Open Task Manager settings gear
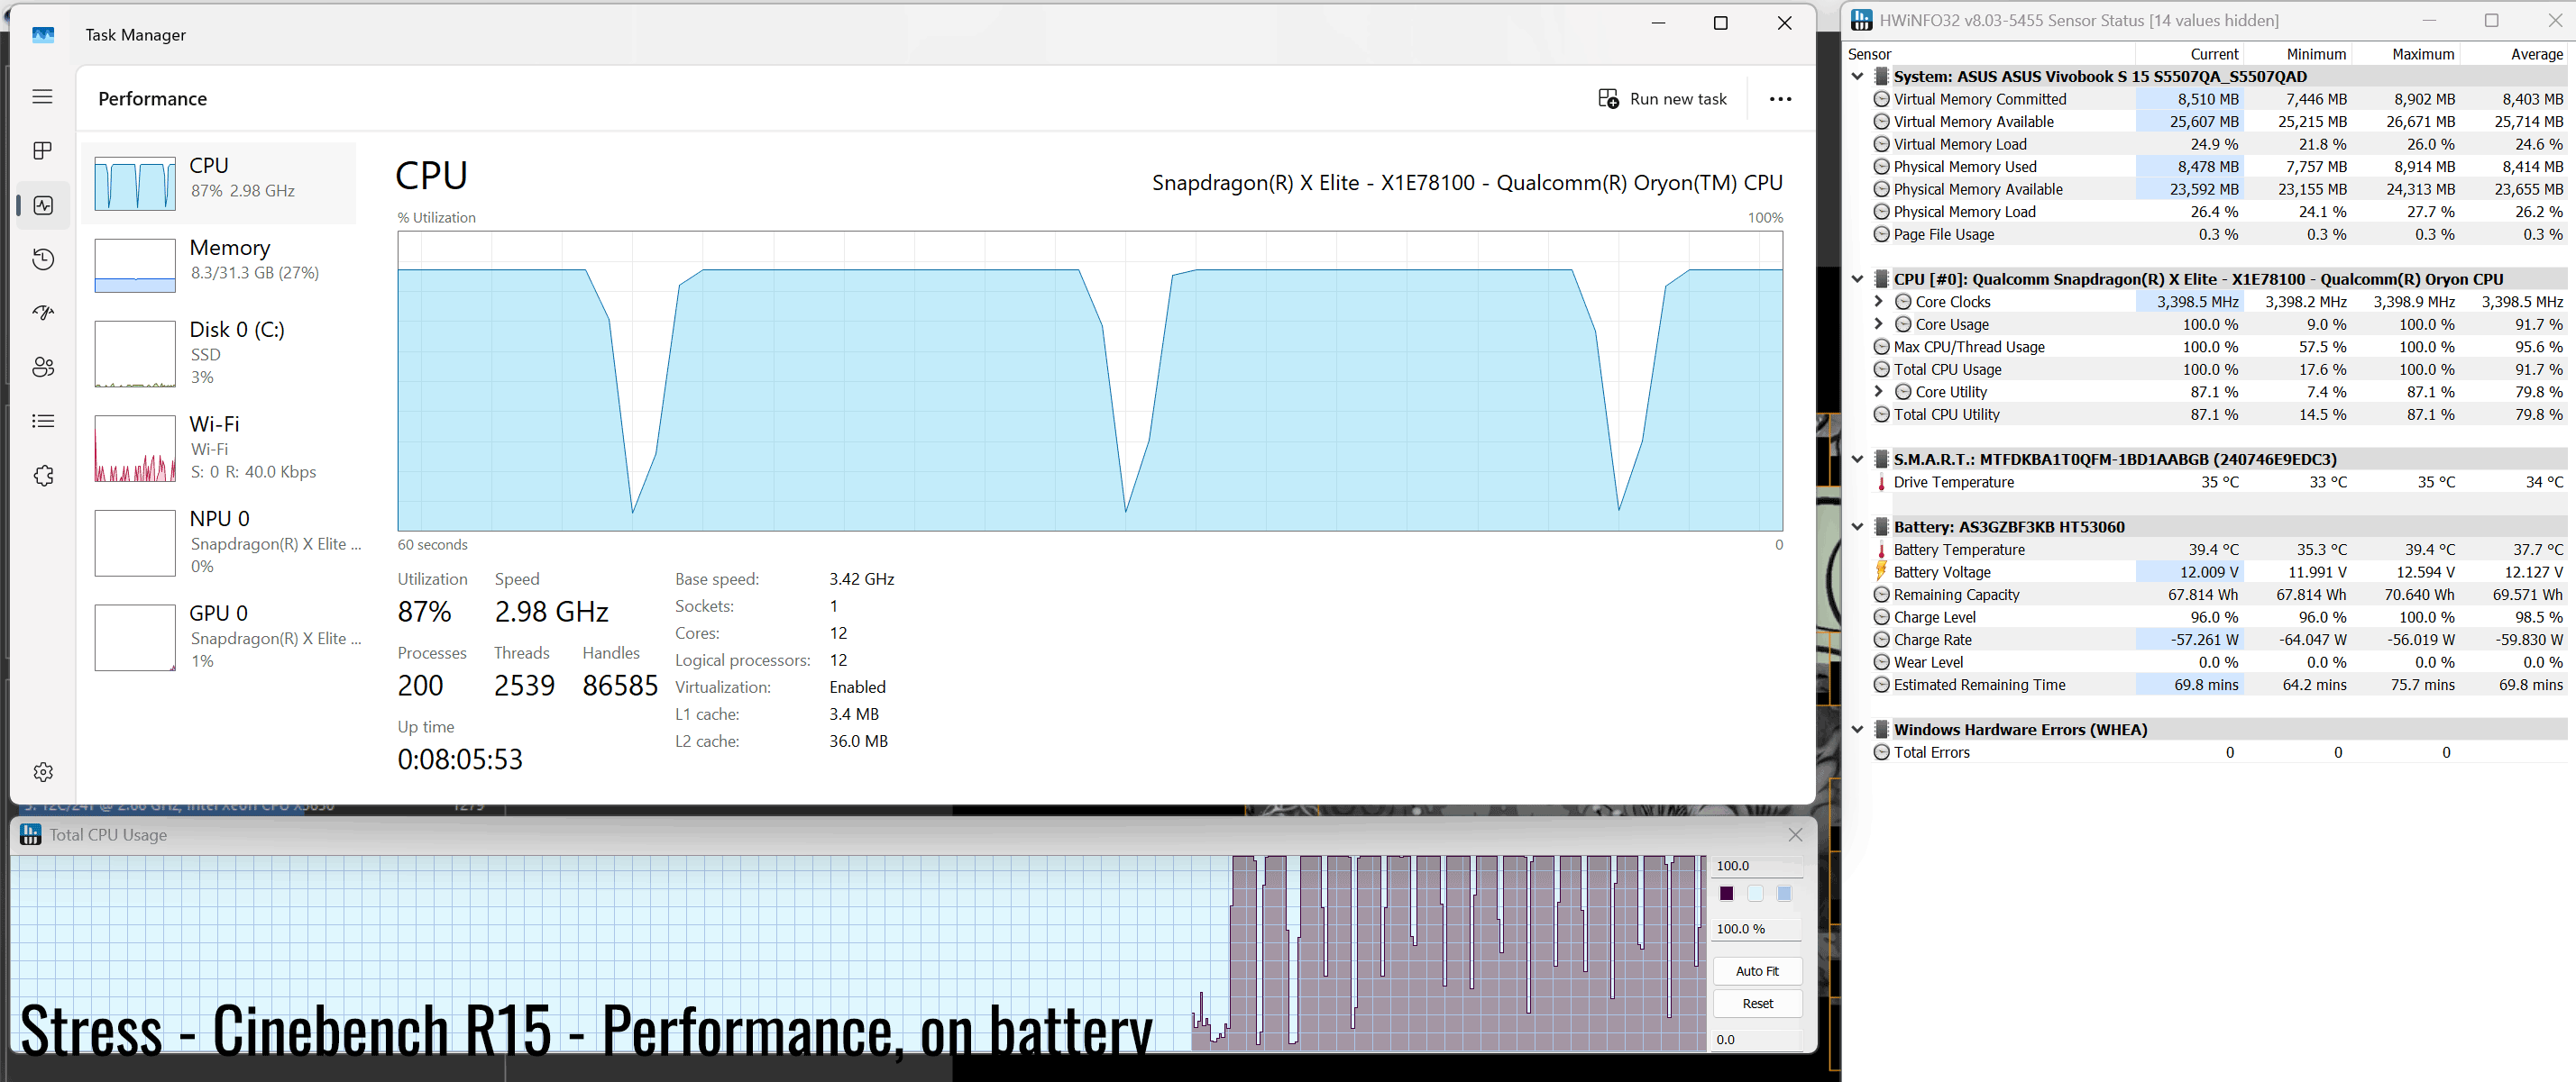Viewport: 2576px width, 1082px height. click(x=43, y=772)
